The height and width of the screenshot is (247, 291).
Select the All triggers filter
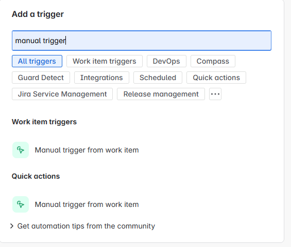coord(37,61)
